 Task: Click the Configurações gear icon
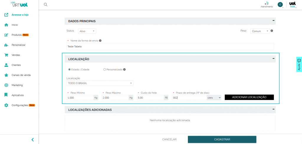(6, 105)
